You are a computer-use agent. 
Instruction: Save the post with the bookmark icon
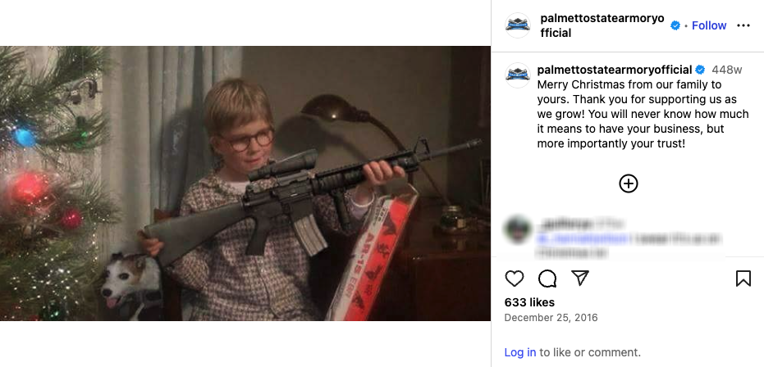click(x=743, y=279)
